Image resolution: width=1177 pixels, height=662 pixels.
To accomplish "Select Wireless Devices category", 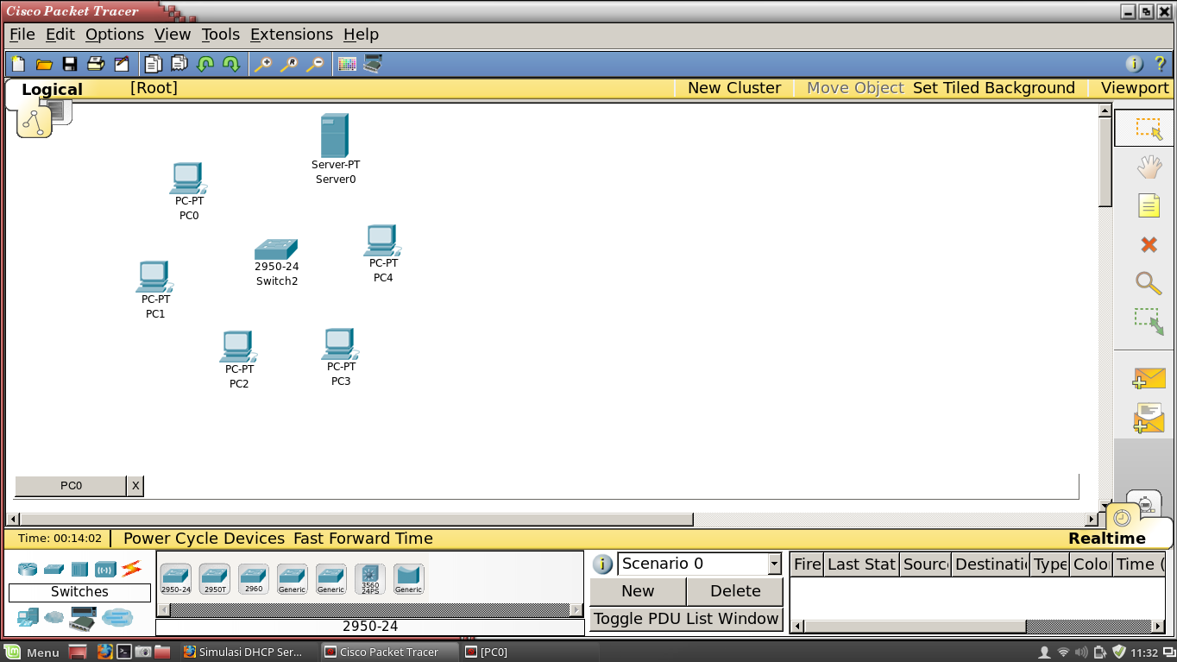I will tap(105, 569).
